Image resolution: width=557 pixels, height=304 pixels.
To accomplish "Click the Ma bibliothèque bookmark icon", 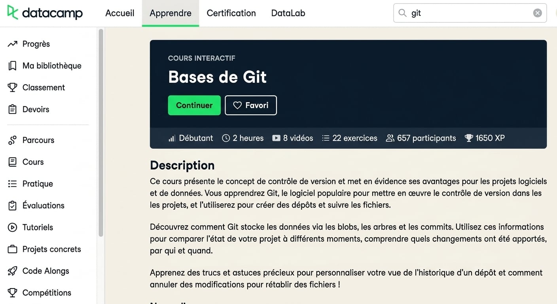I will (x=13, y=66).
